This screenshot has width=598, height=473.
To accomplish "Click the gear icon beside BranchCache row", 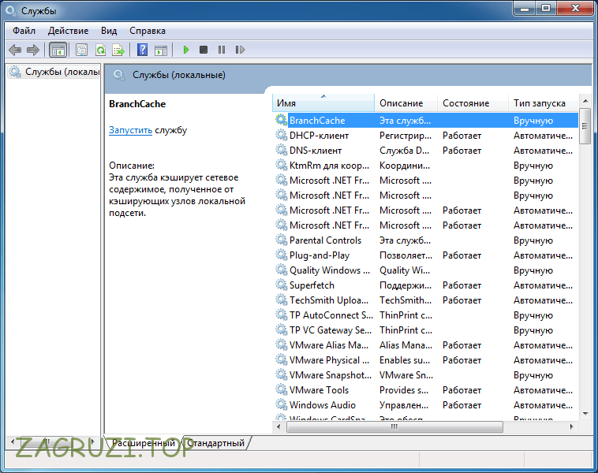I will pos(282,120).
